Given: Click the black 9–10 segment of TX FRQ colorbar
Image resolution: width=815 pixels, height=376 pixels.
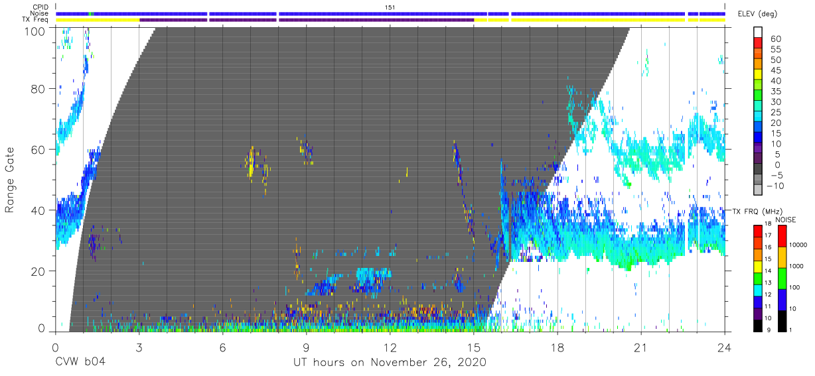Looking at the screenshot, I should click(758, 325).
